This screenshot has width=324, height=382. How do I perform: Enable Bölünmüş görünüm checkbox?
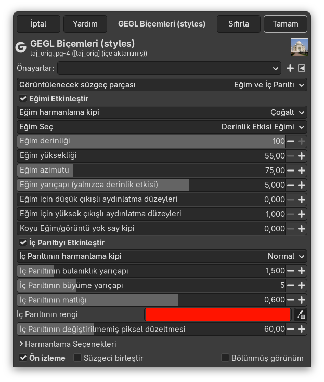pos(225,358)
